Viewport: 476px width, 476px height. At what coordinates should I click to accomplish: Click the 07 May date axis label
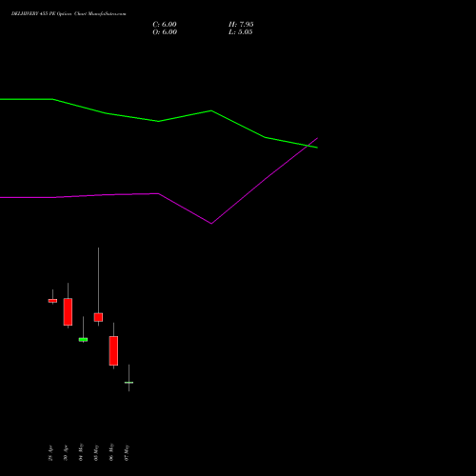(x=127, y=452)
